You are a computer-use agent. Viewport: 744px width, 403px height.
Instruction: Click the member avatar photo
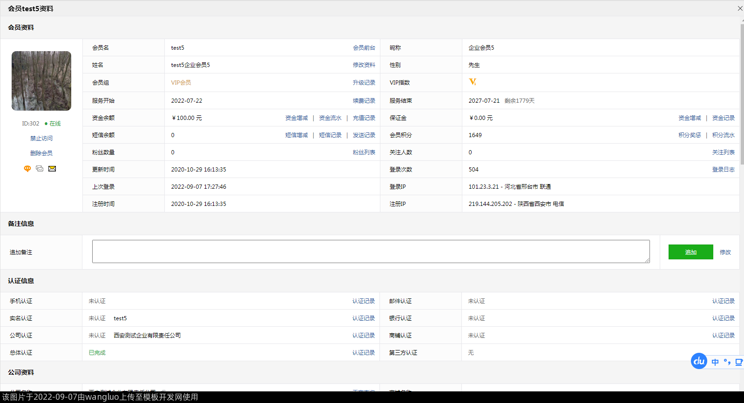41,81
